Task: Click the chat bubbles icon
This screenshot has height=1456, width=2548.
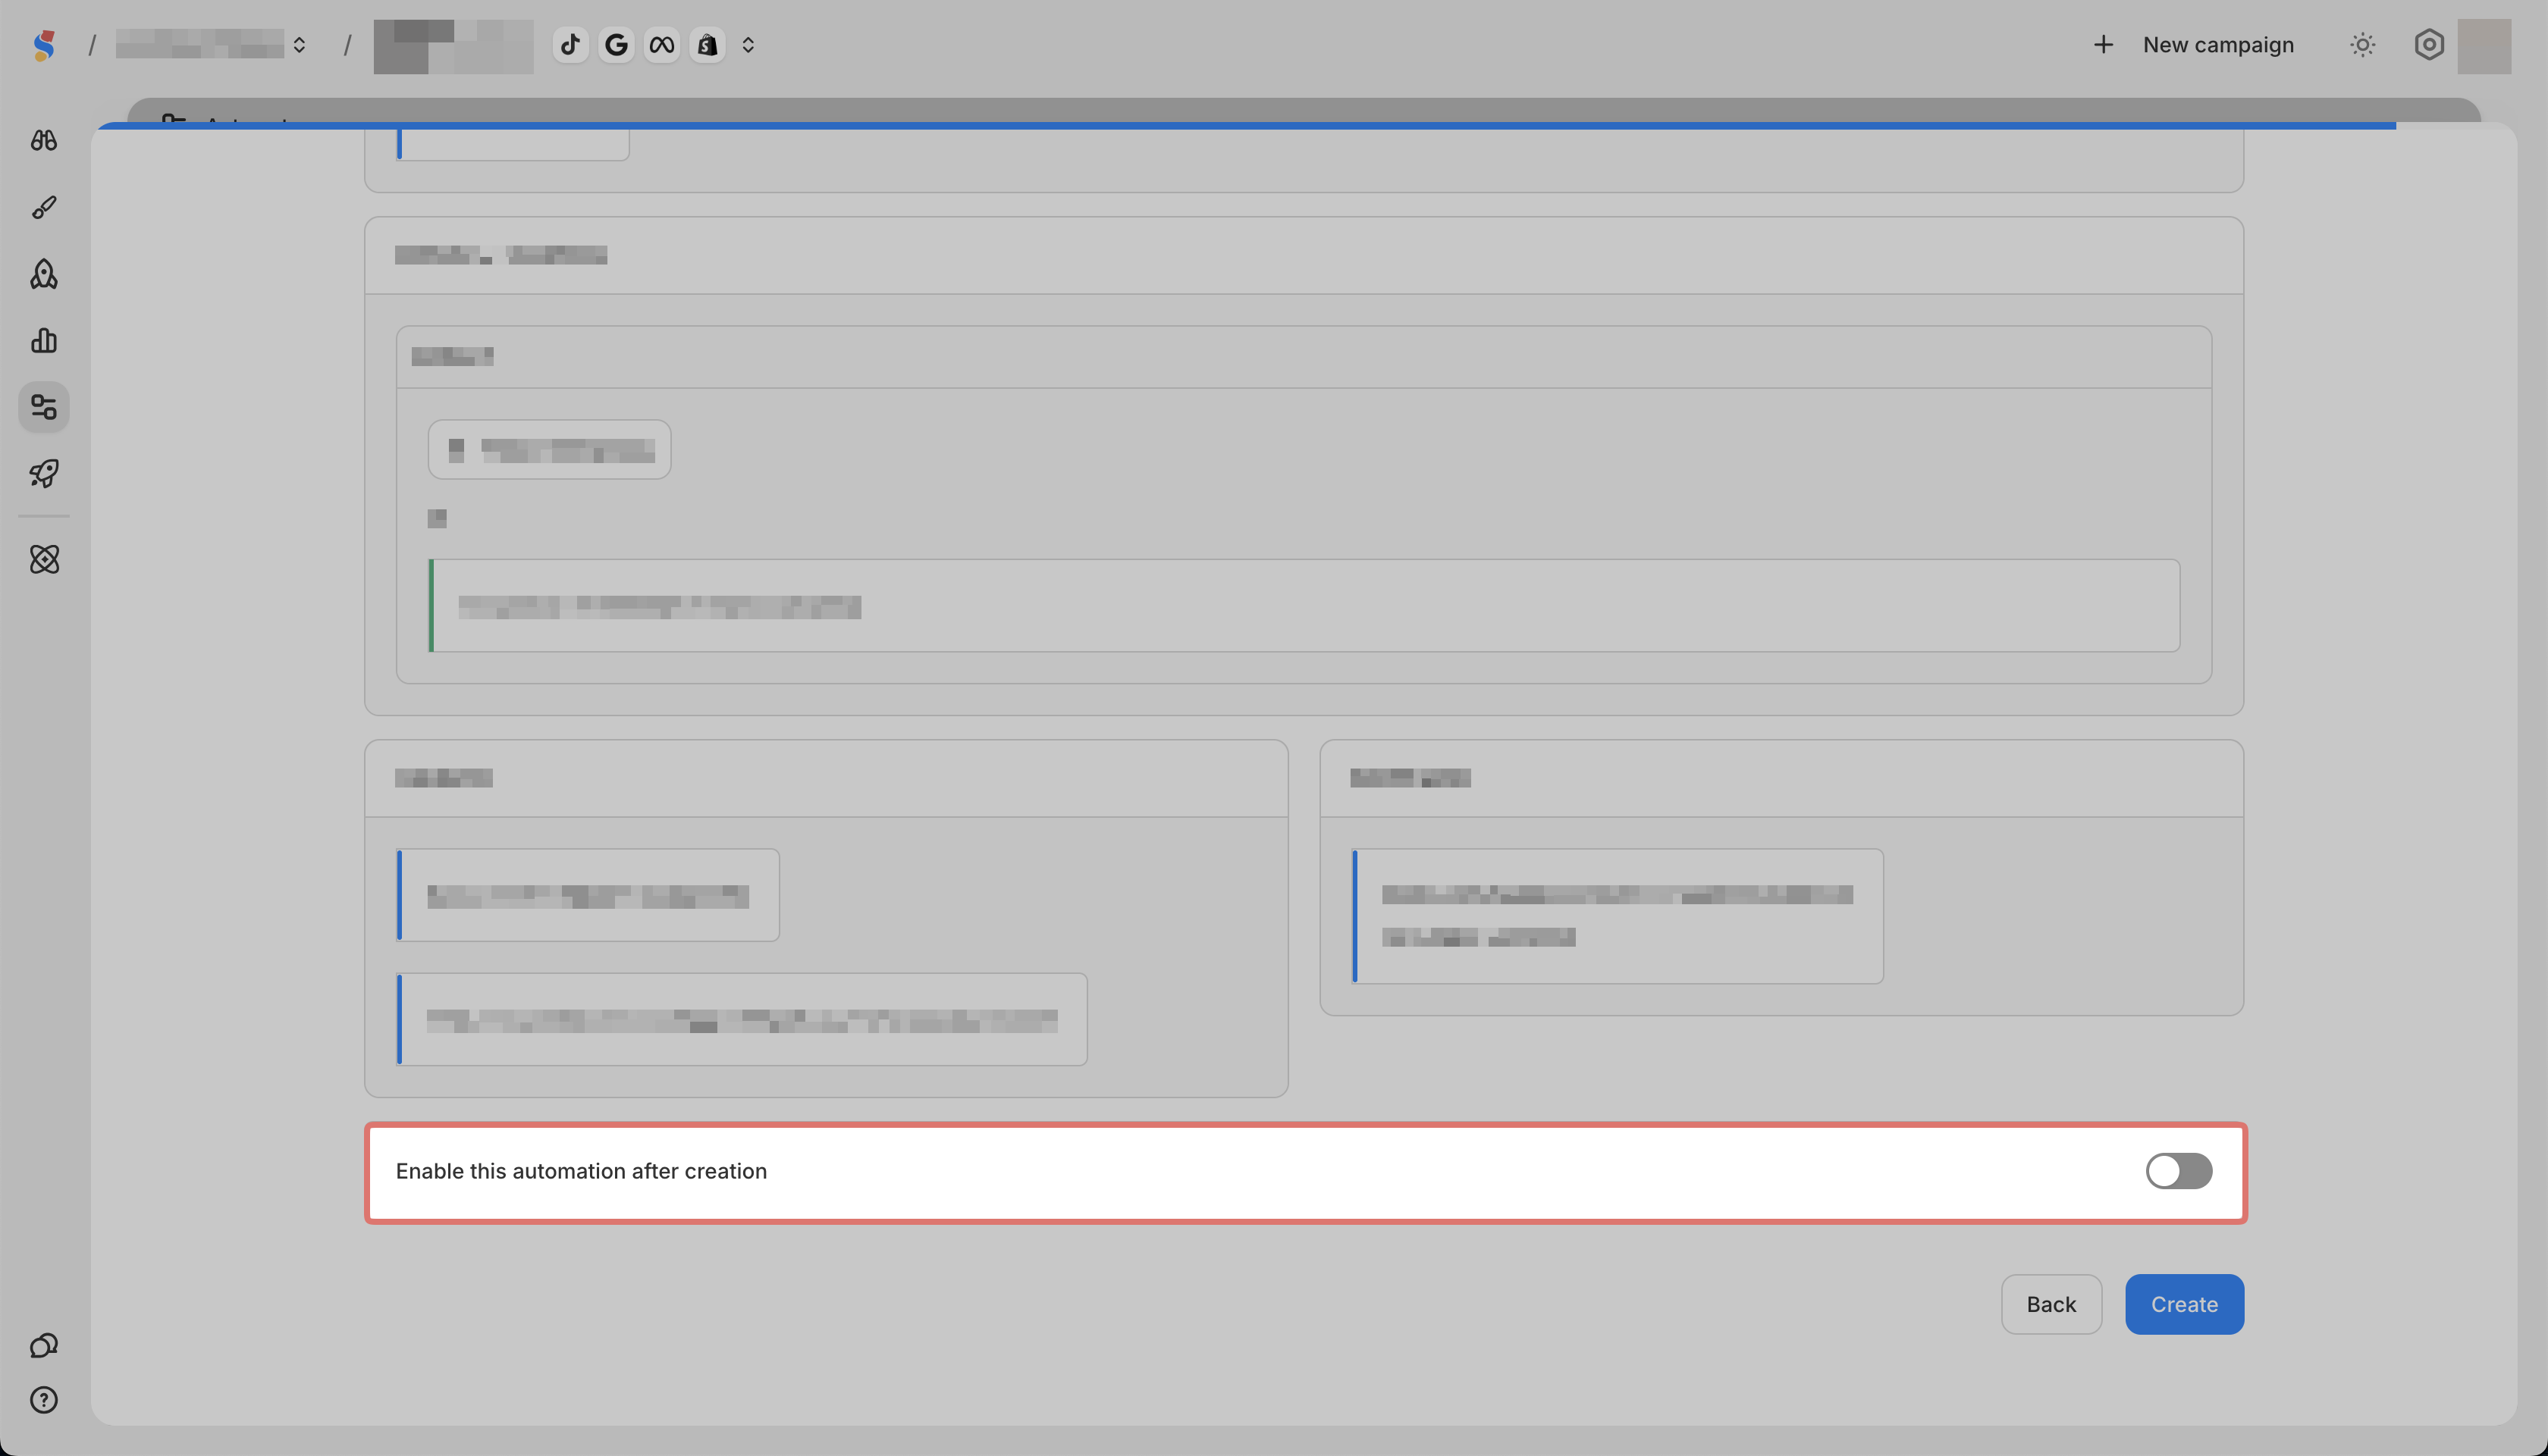Action: pos(44,1345)
